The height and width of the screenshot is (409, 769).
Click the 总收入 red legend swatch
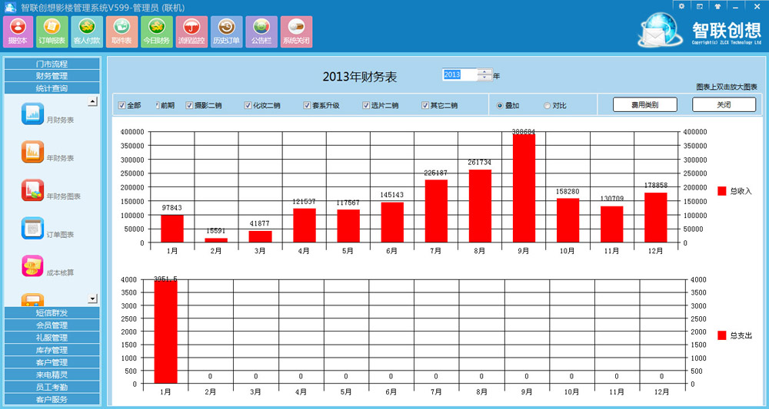[721, 190]
